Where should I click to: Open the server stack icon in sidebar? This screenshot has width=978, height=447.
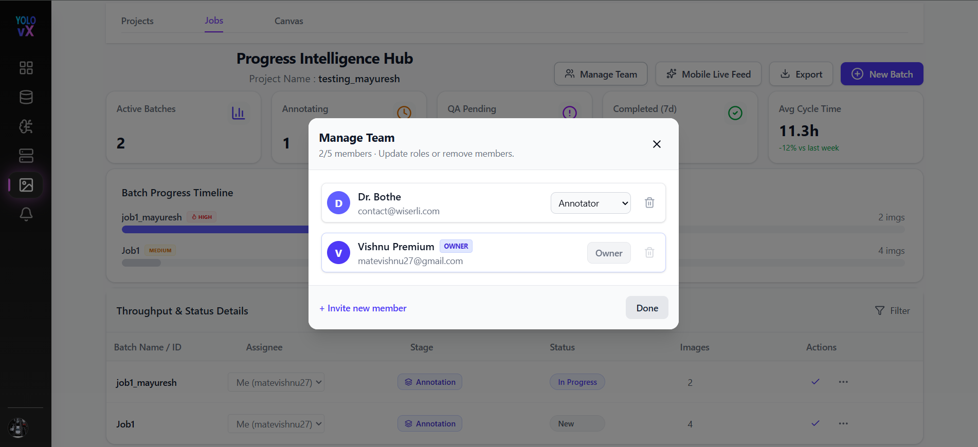[x=26, y=156]
